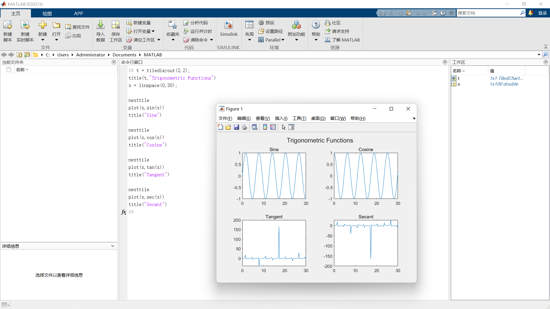Click the Layout (布局) icon
Image resolution: width=550 pixels, height=309 pixels.
point(249,25)
